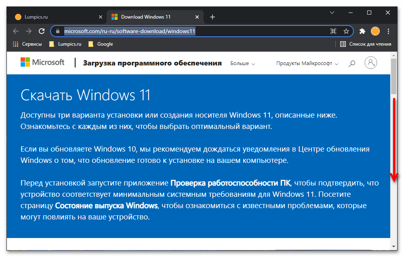This screenshot has height=257, width=404.
Task: Click the reading list icon near Список для чтения
Action: [342, 44]
